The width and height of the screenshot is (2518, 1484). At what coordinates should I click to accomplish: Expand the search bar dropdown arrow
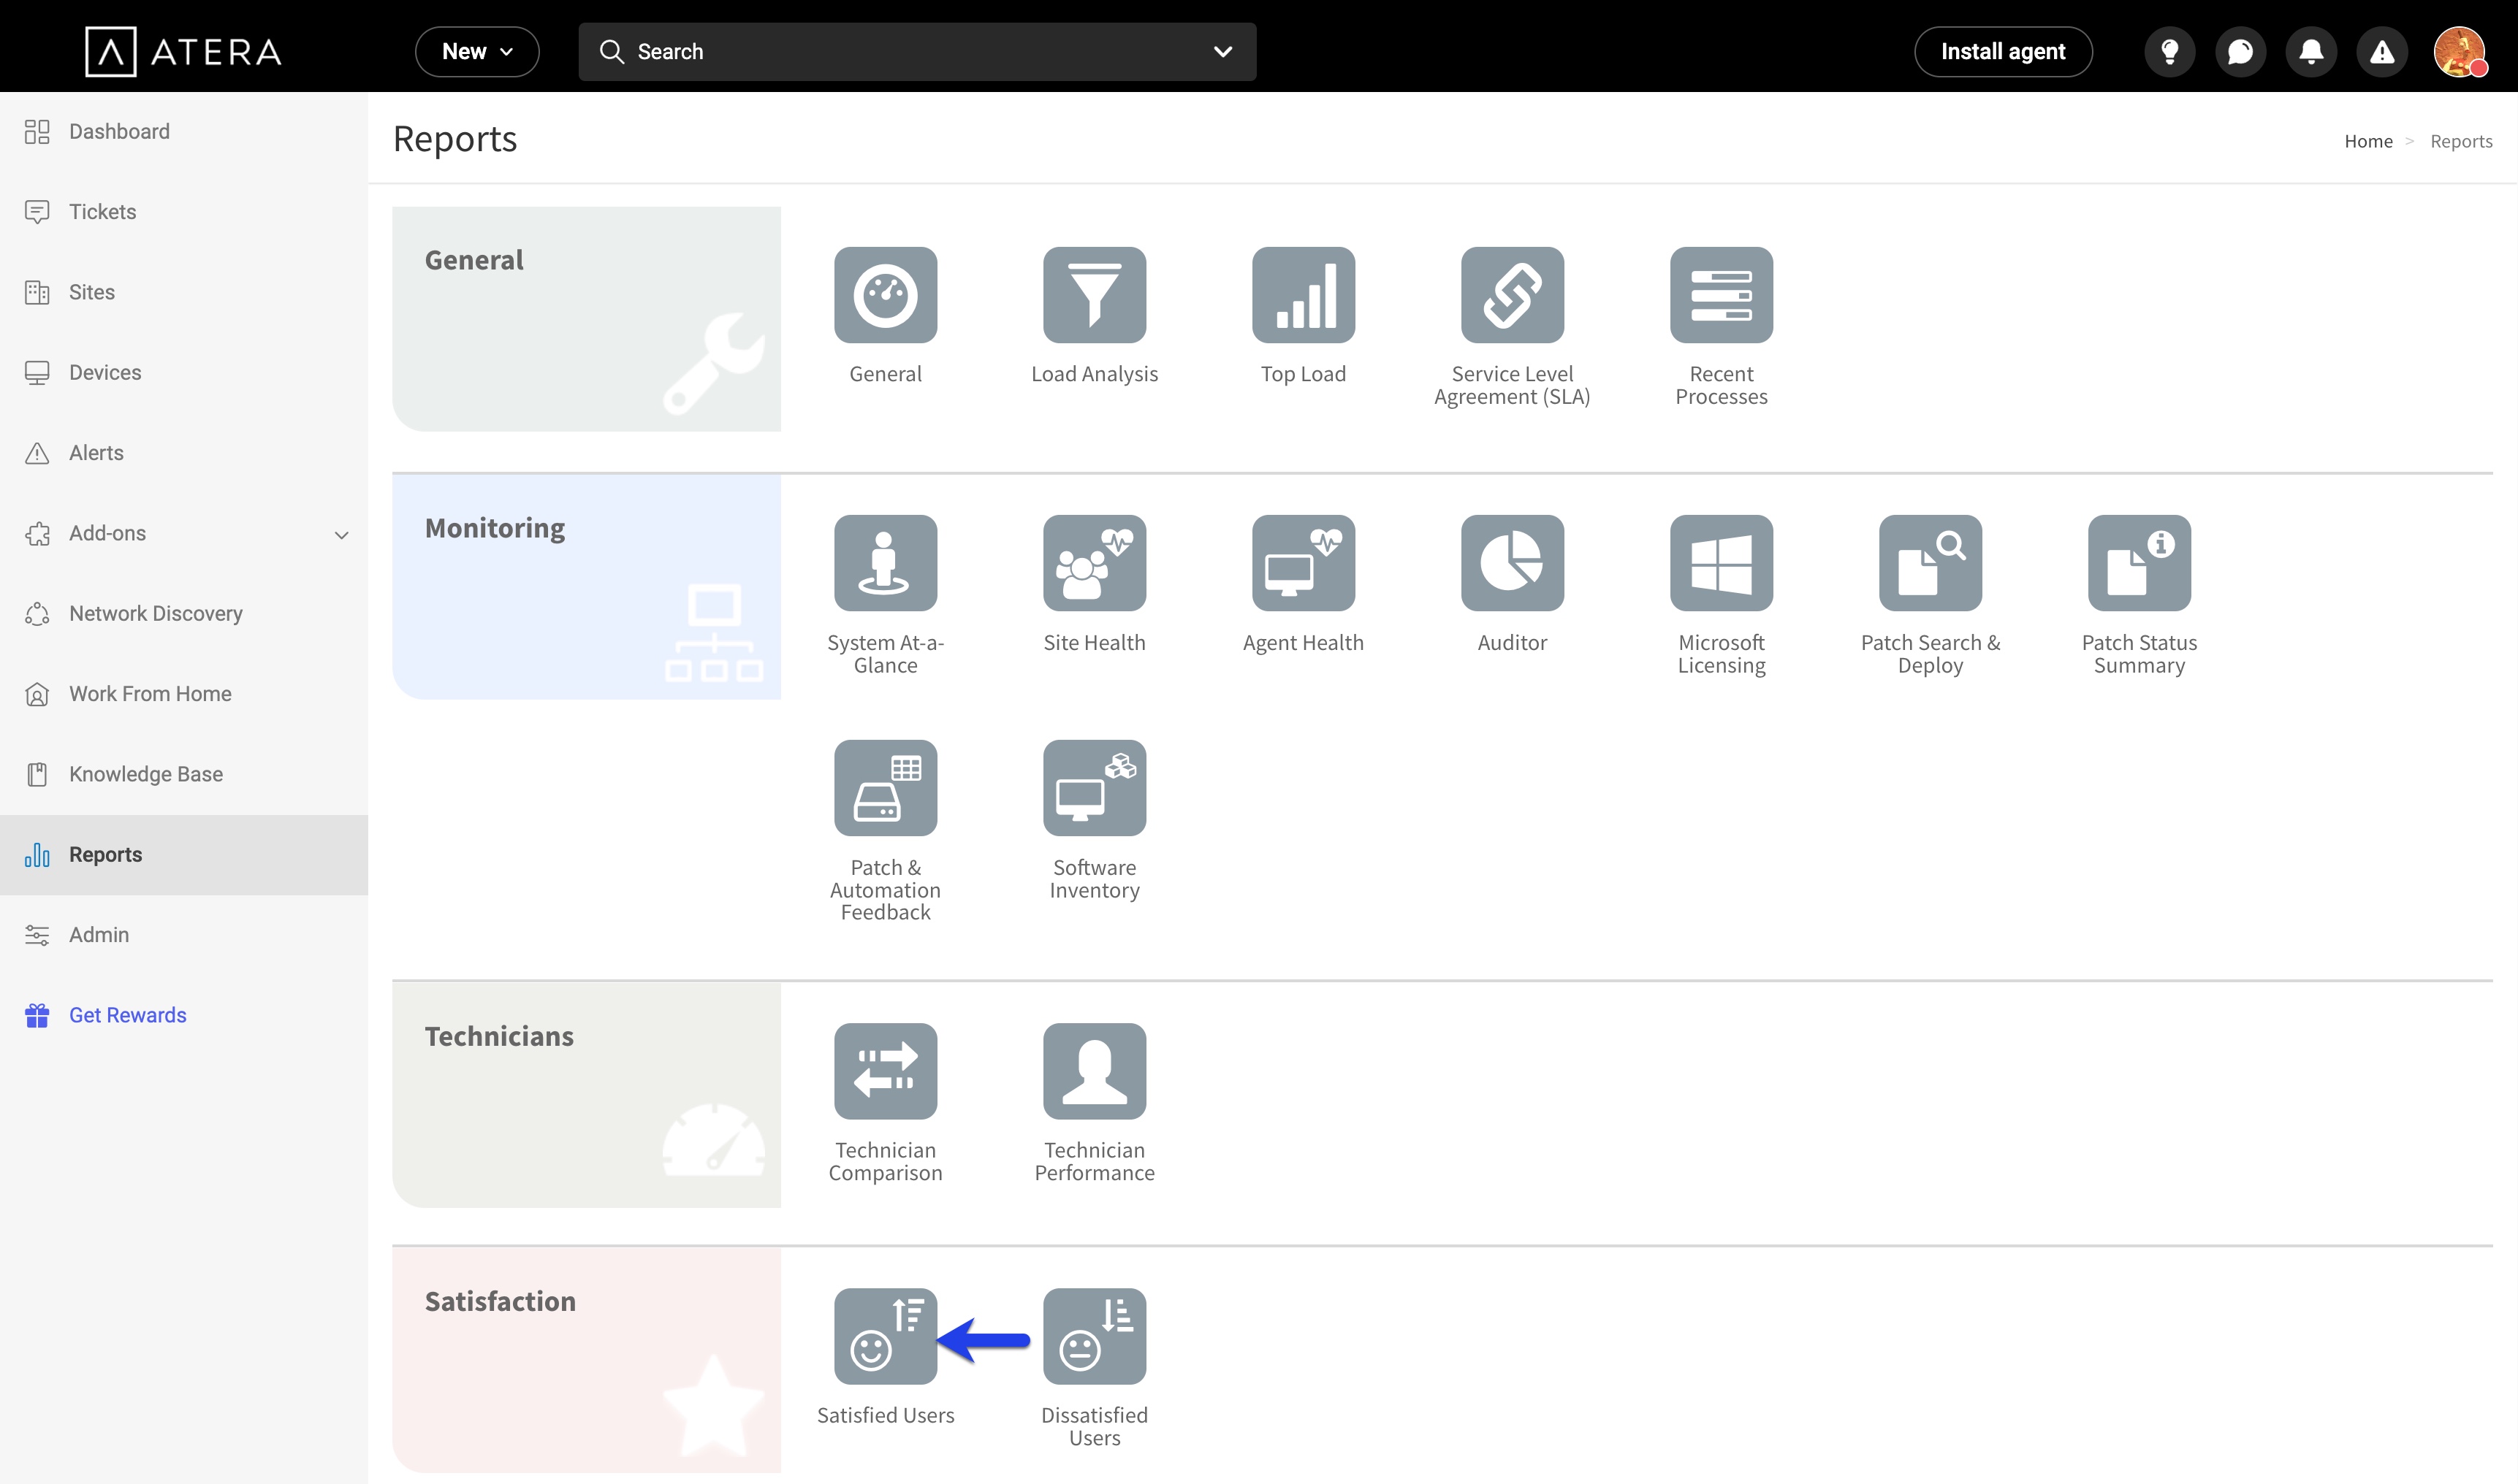1222,52
